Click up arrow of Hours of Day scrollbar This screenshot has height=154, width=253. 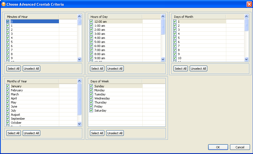(x=163, y=16)
